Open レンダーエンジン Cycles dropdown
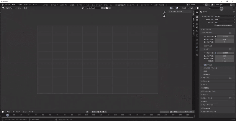Screen dimensions: 236x121 click(225, 16)
